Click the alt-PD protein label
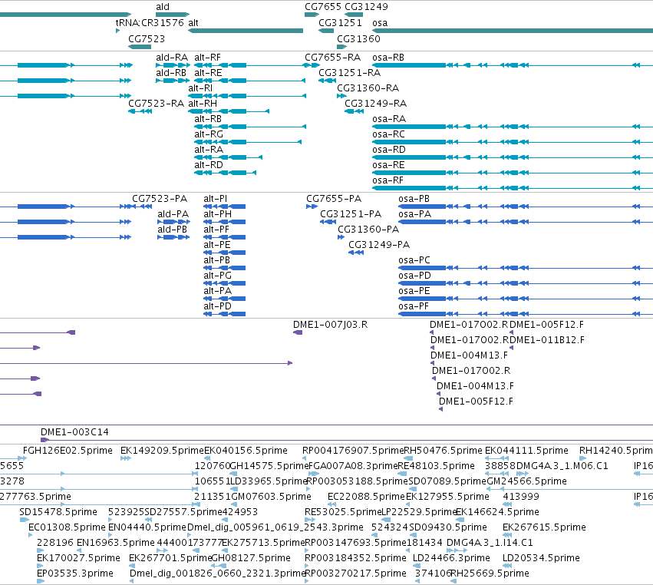This screenshot has width=653, height=585. 217,306
